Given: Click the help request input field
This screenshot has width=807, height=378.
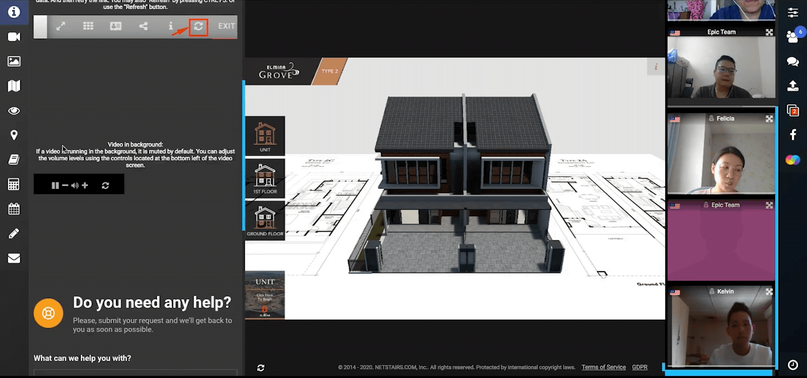Looking at the screenshot, I should coord(135,373).
